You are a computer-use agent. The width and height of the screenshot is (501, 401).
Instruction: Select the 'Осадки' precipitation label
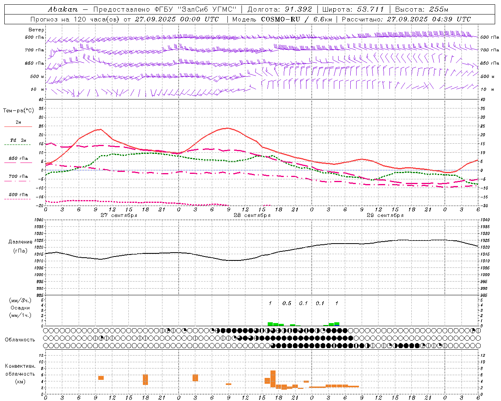pos(20,308)
